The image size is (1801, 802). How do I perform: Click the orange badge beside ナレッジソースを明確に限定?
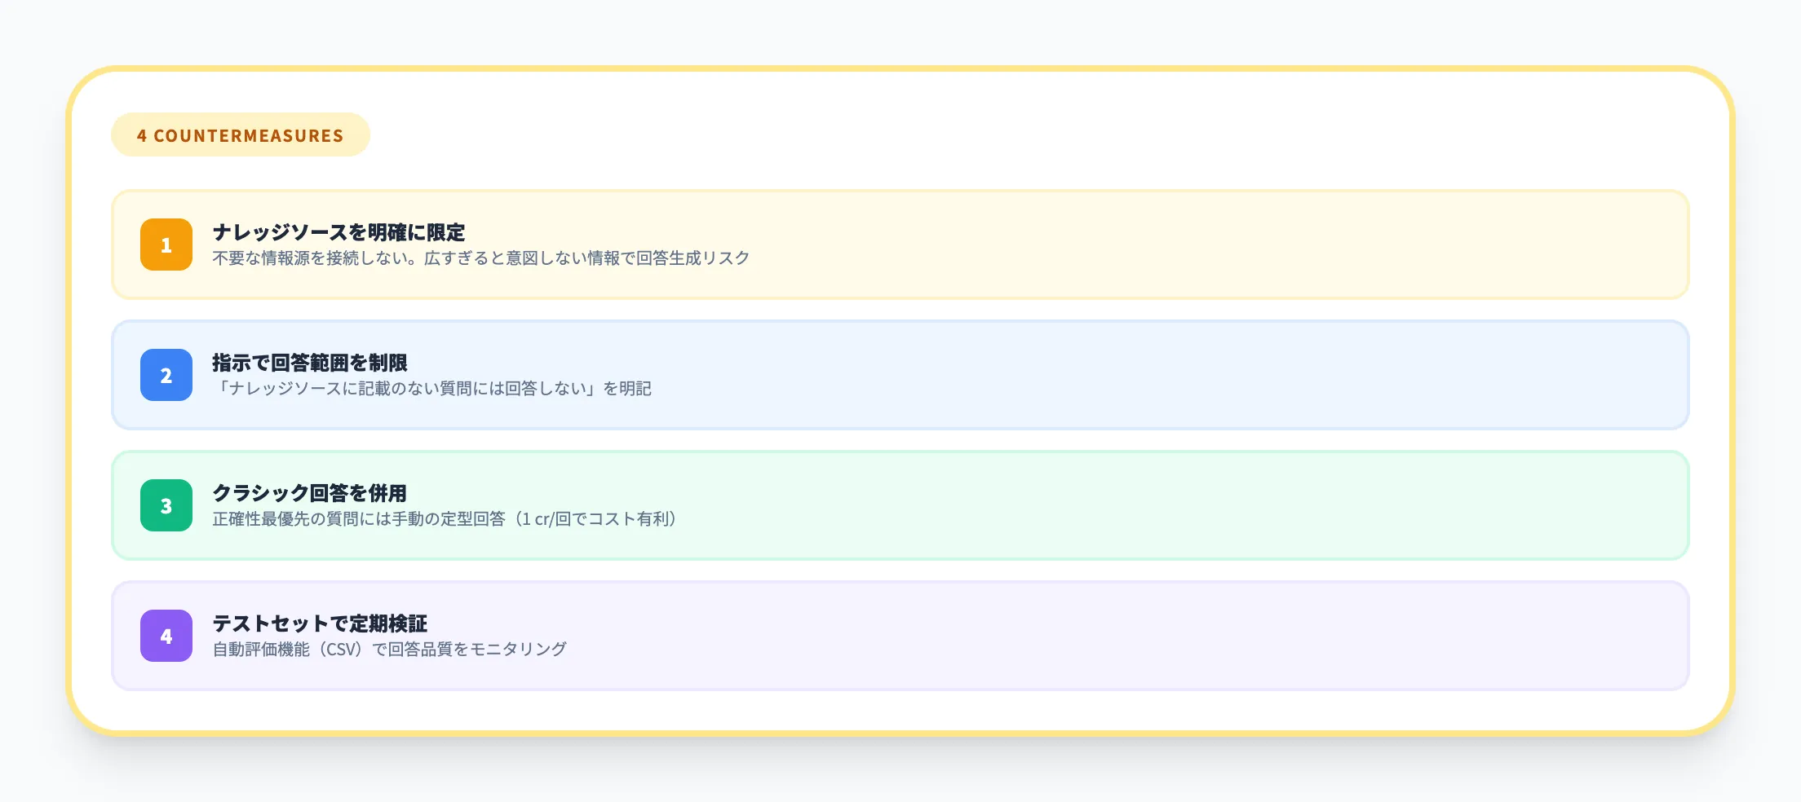166,245
